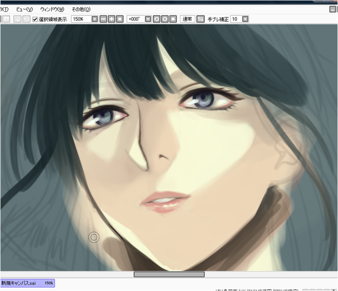
Task: Open the +000° rotation angle dropdown
Action: tap(148, 19)
